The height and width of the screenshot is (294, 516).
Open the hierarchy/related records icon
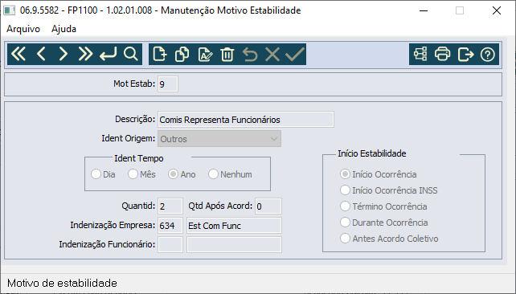(420, 54)
